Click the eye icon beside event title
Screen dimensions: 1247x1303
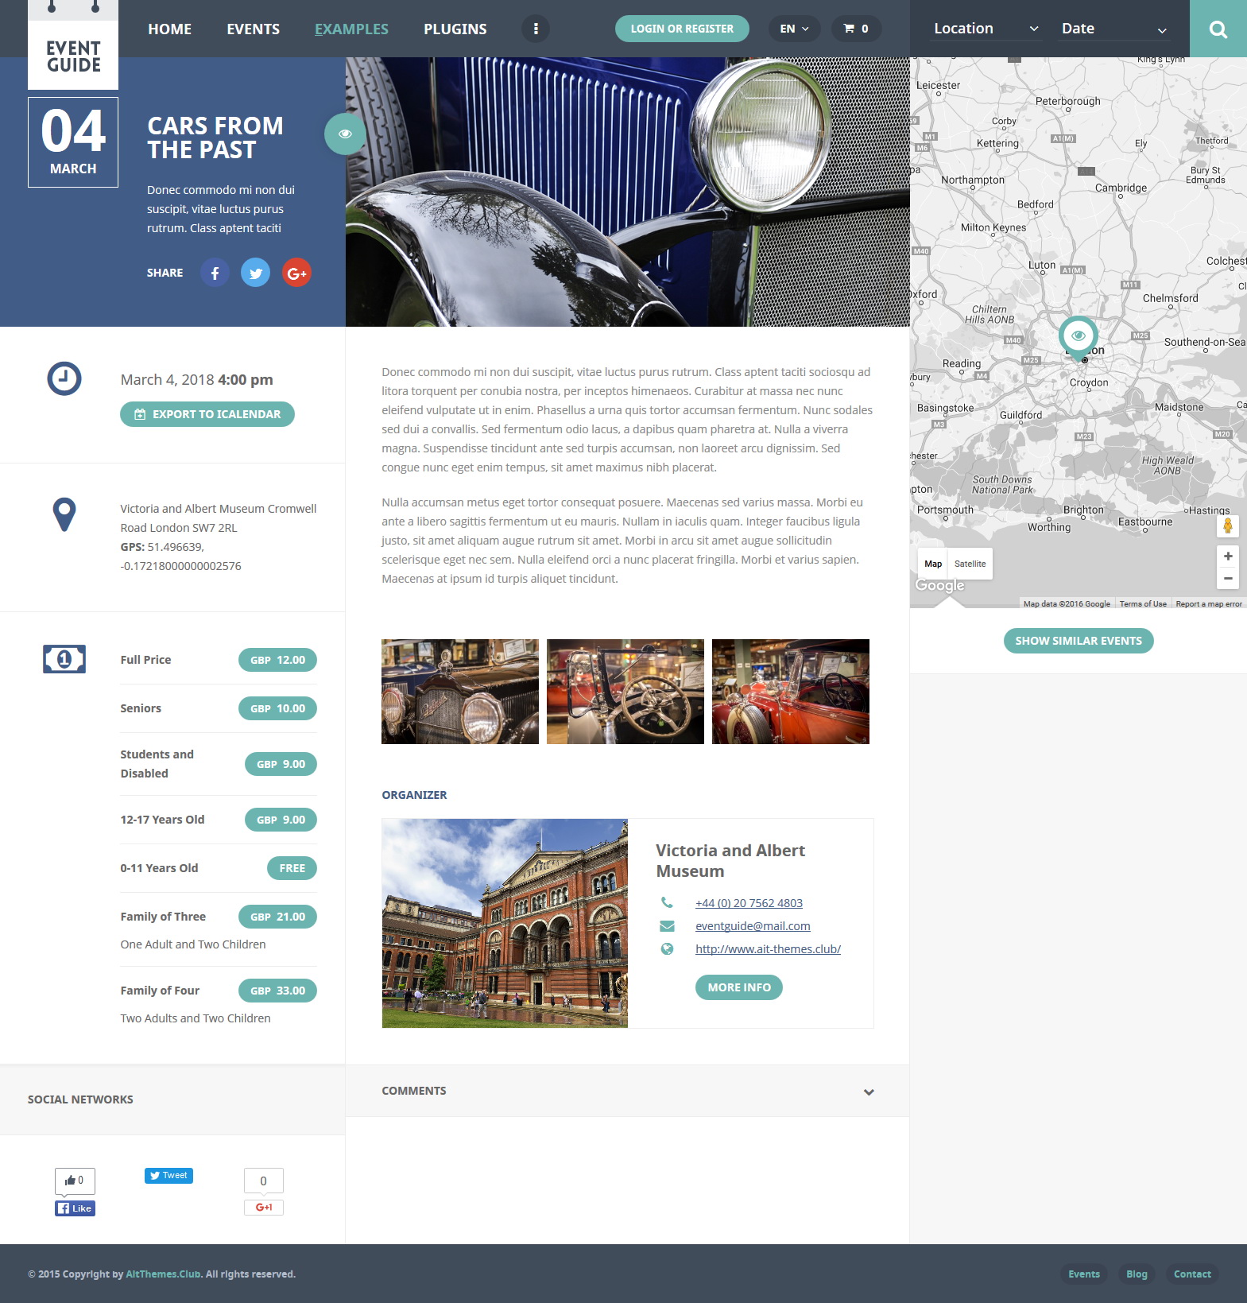pyautogui.click(x=345, y=134)
